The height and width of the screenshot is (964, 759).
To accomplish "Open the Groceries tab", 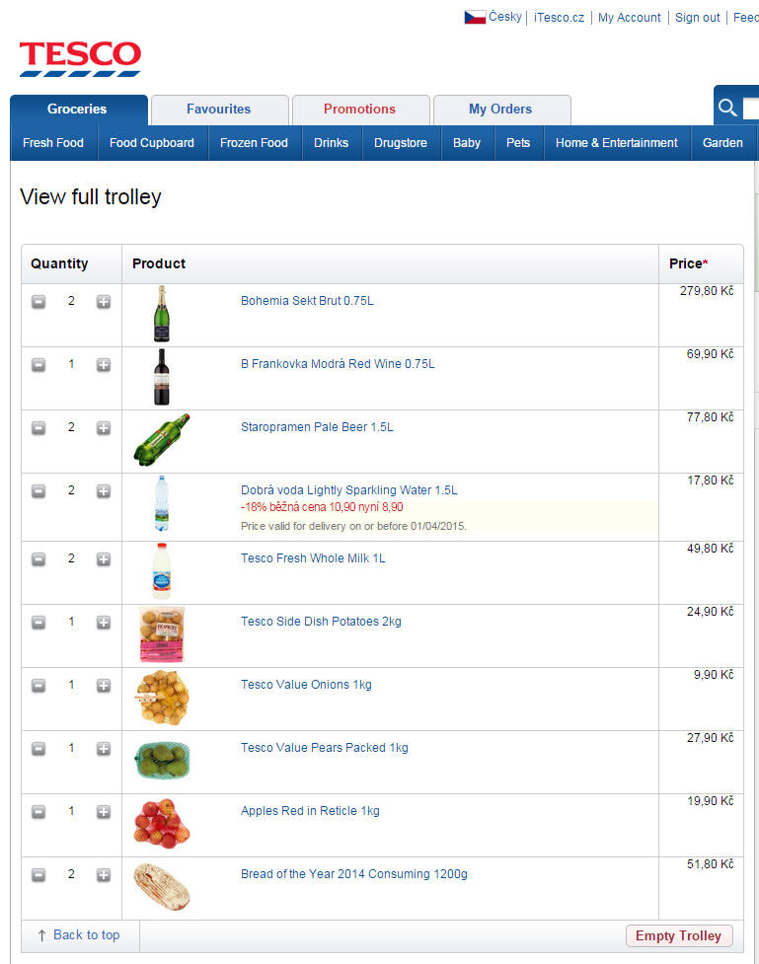I will (78, 110).
